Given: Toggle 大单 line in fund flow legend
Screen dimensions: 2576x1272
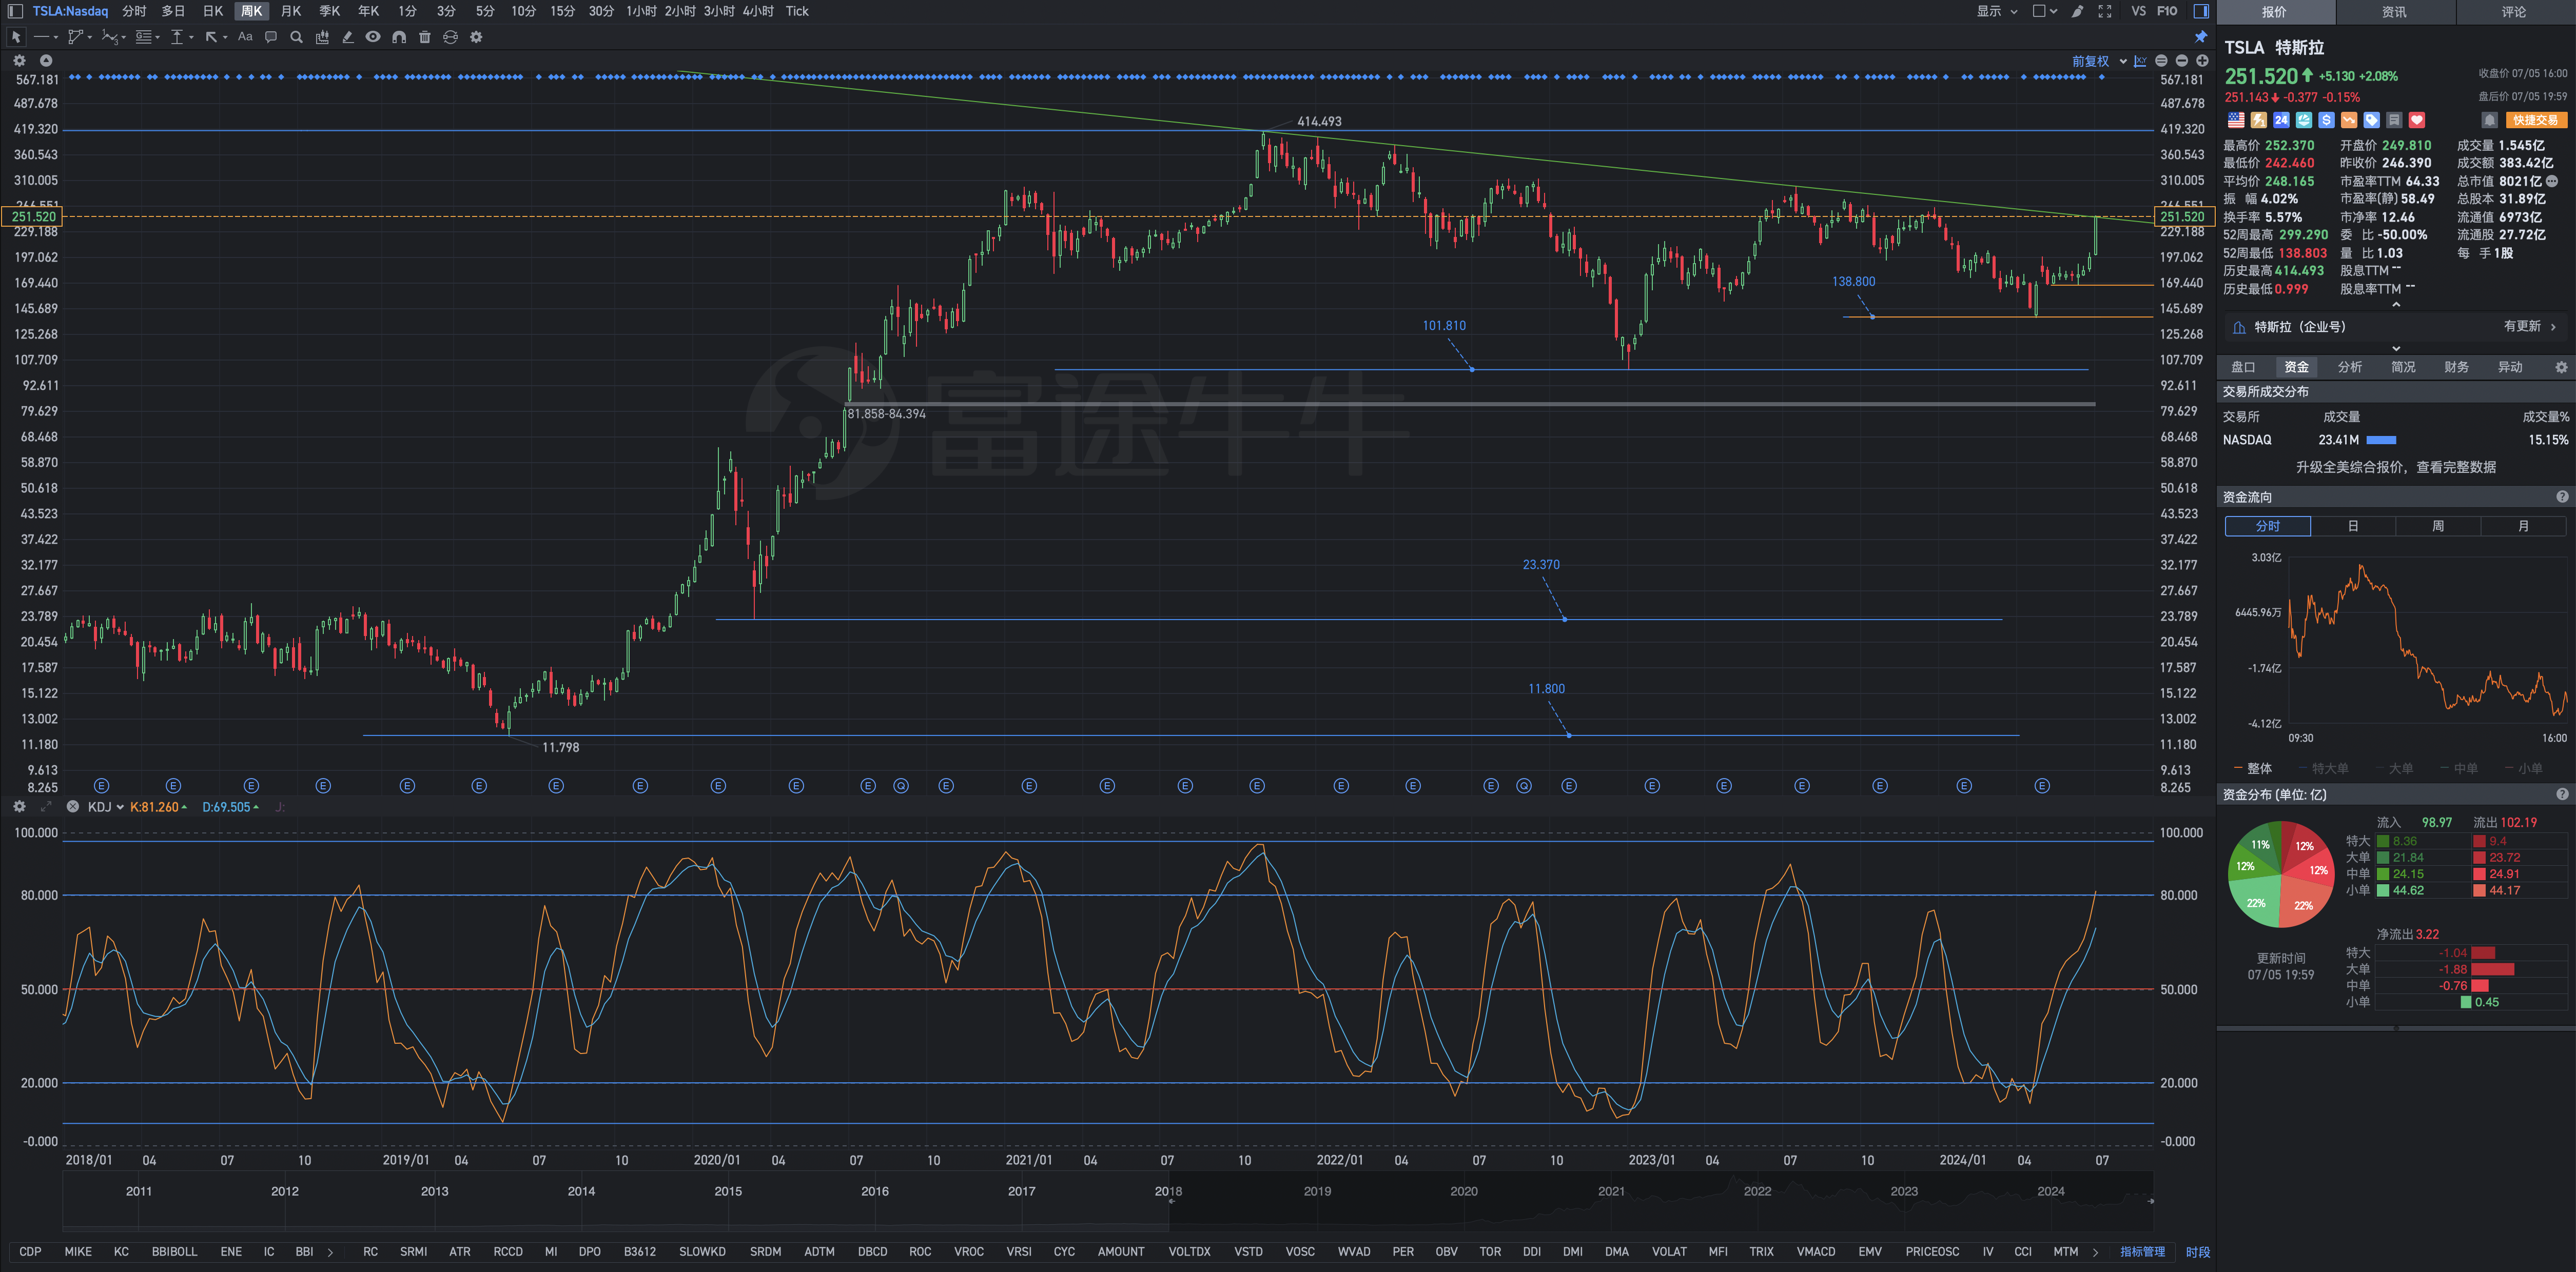Looking at the screenshot, I should pos(2394,768).
